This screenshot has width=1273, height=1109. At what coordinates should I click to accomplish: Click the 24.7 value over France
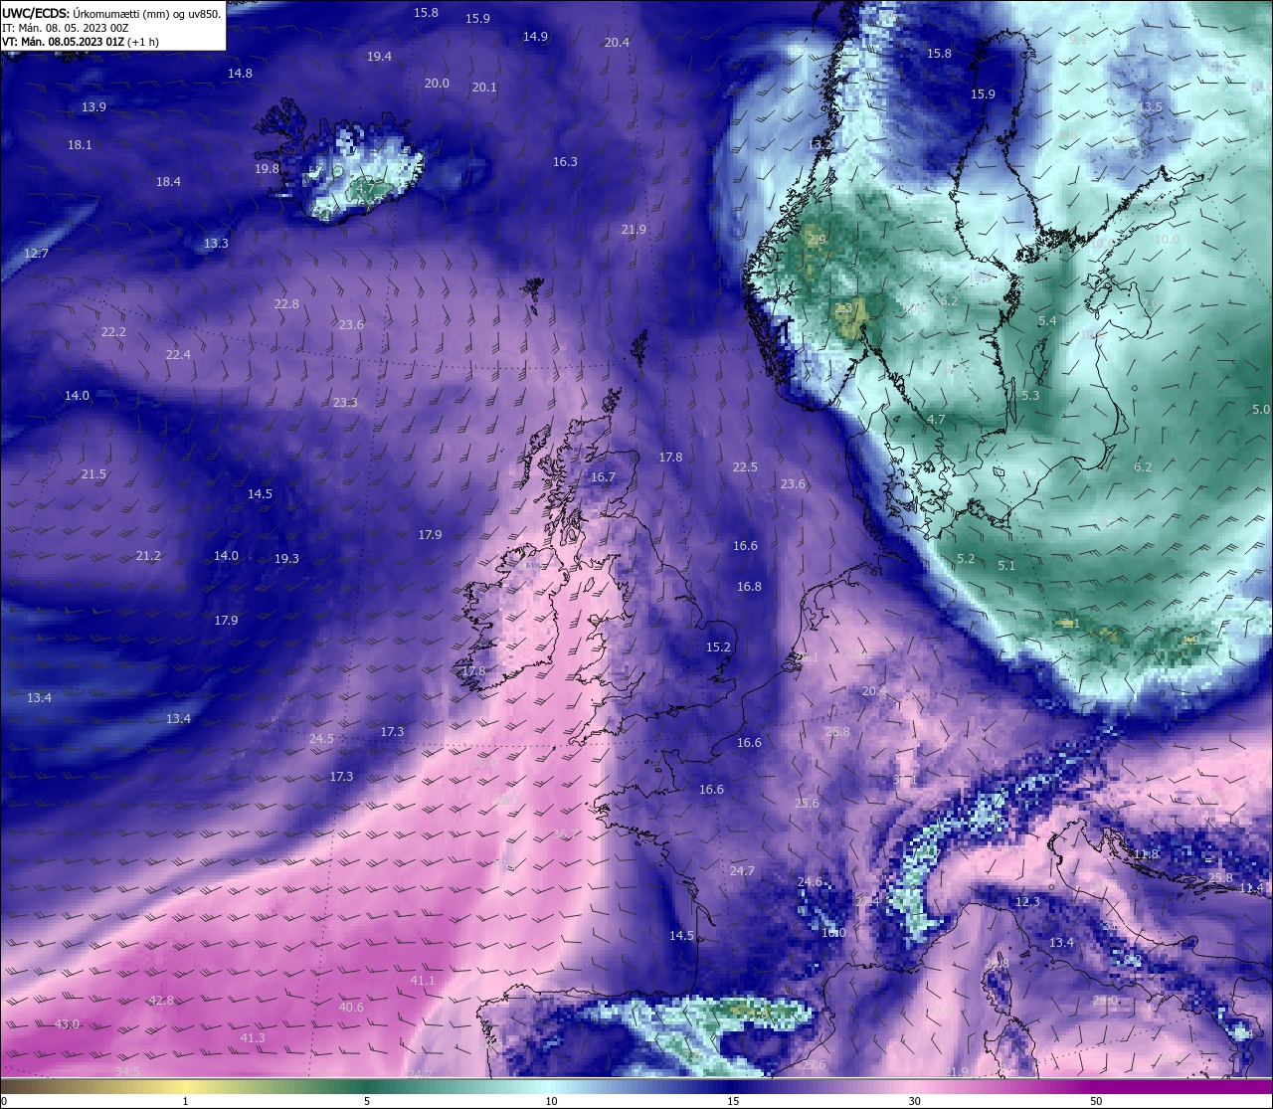(742, 871)
